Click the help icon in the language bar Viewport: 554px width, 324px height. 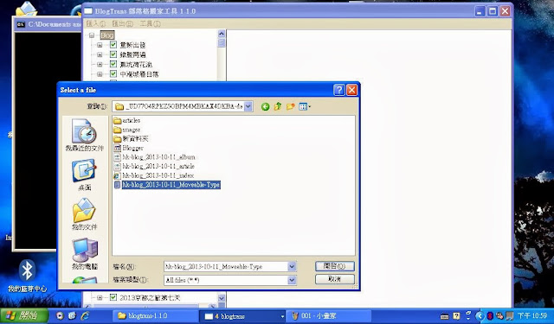tap(456, 316)
